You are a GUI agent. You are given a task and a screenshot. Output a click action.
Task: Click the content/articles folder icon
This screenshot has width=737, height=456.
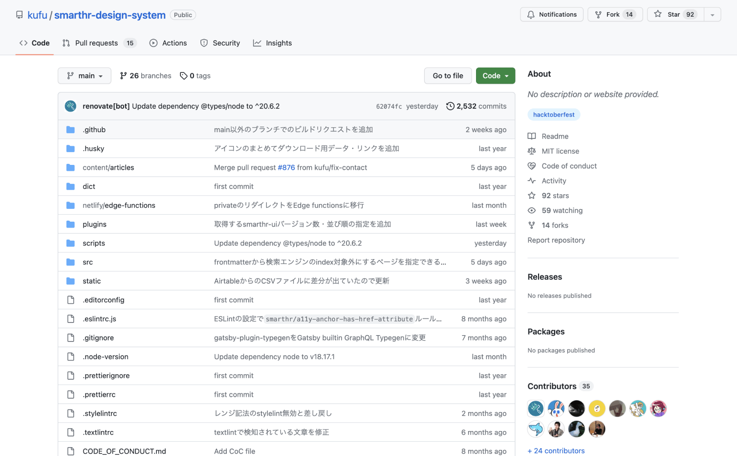click(x=70, y=167)
